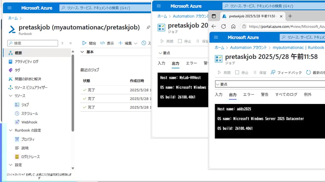Click the refresh icon in front job toolbar

click(x=308, y=72)
